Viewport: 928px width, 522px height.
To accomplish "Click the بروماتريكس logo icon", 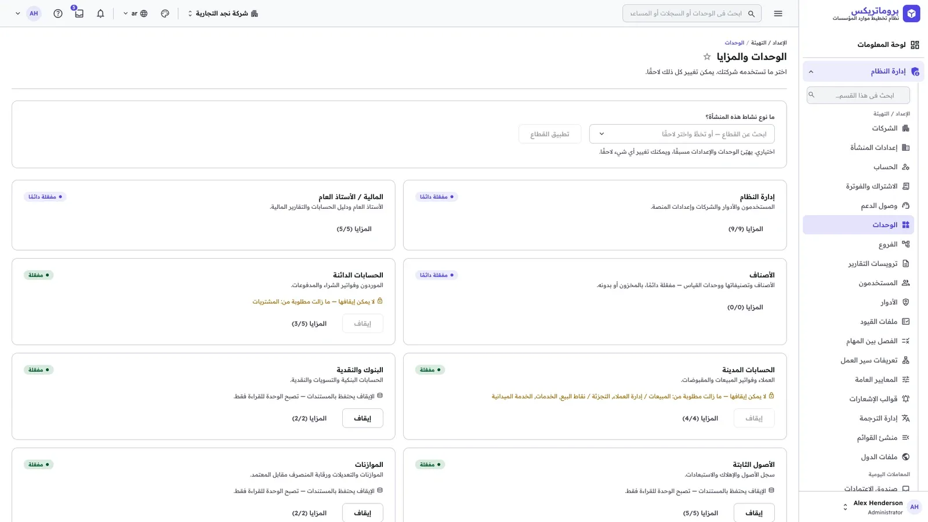I will click(911, 13).
